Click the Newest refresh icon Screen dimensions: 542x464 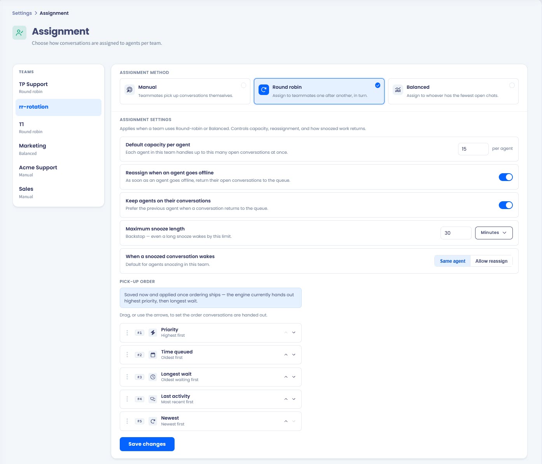pos(153,421)
